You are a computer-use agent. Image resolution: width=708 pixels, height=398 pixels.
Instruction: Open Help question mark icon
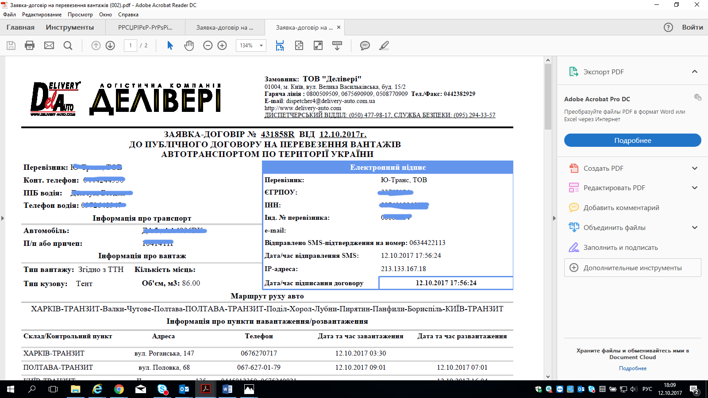coord(668,27)
